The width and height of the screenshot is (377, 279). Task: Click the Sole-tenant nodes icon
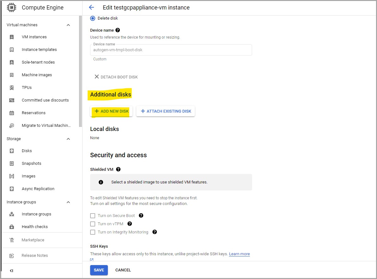[11, 62]
